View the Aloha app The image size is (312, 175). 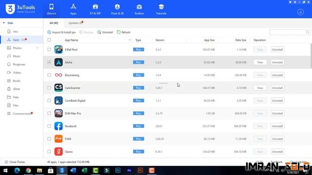tap(260, 62)
